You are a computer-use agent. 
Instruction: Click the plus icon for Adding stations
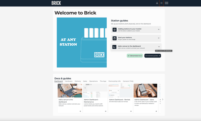point(114,30)
